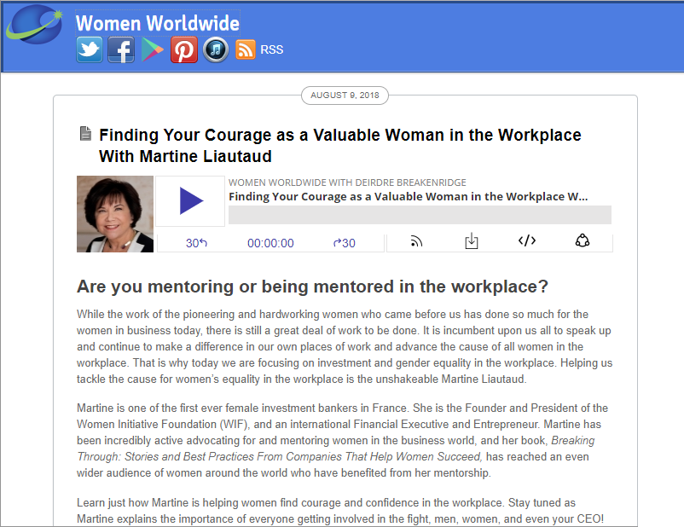Image resolution: width=684 pixels, height=527 pixels.
Task: Click the Women Worldwide globe logo
Action: (x=34, y=25)
